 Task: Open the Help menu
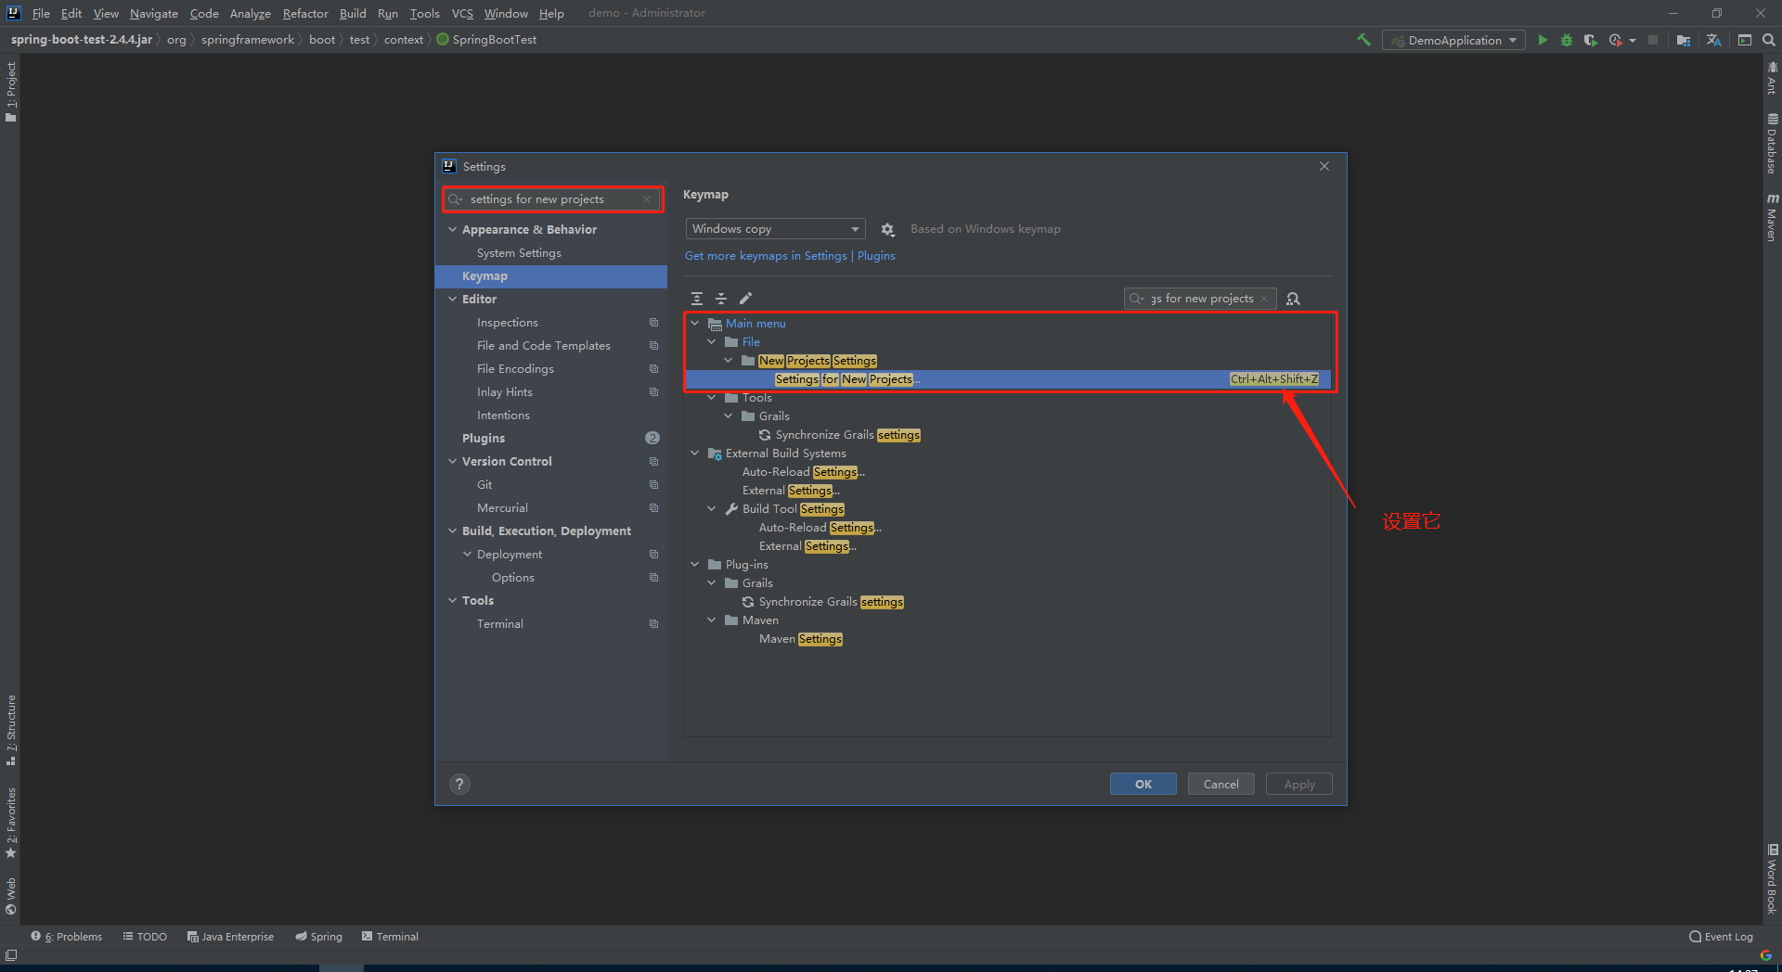click(x=551, y=13)
